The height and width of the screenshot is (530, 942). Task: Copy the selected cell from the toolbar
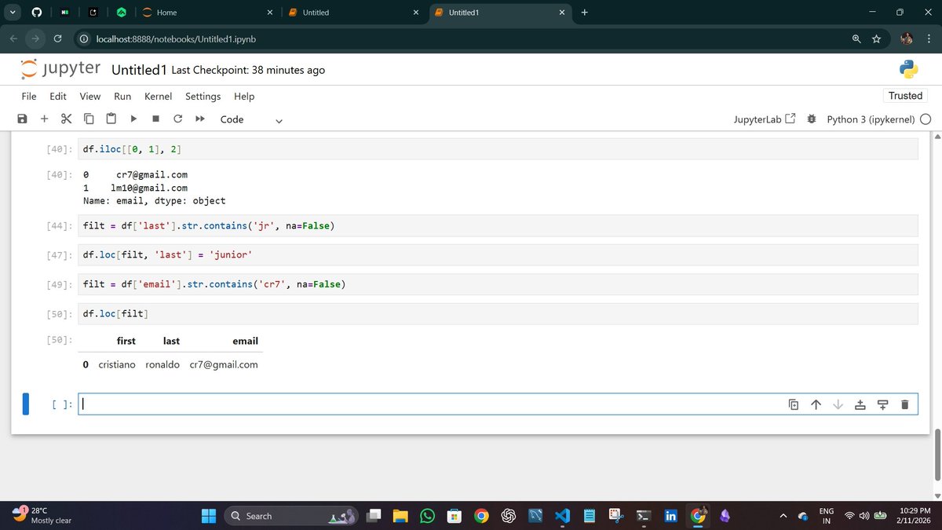89,119
